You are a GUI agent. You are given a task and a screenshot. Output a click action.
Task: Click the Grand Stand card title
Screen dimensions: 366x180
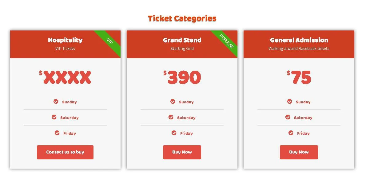click(x=182, y=40)
